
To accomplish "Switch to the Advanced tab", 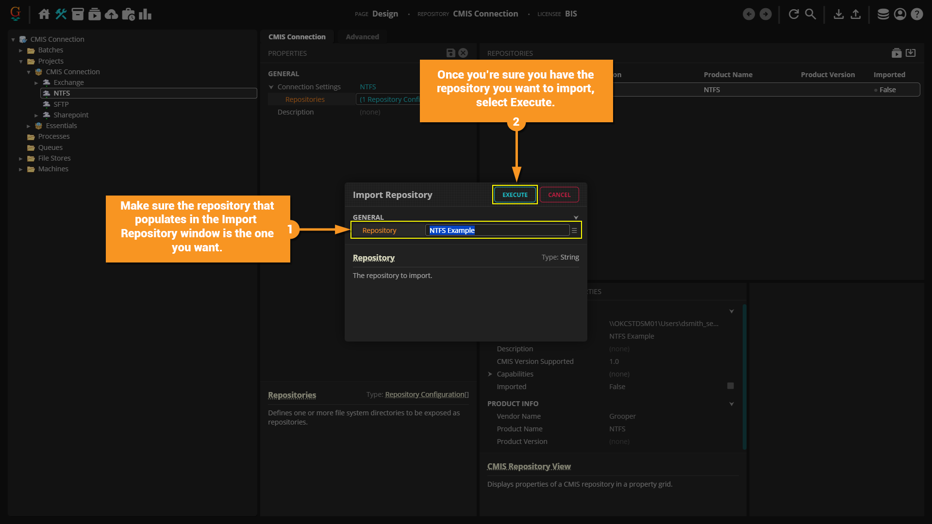I will 362,37.
